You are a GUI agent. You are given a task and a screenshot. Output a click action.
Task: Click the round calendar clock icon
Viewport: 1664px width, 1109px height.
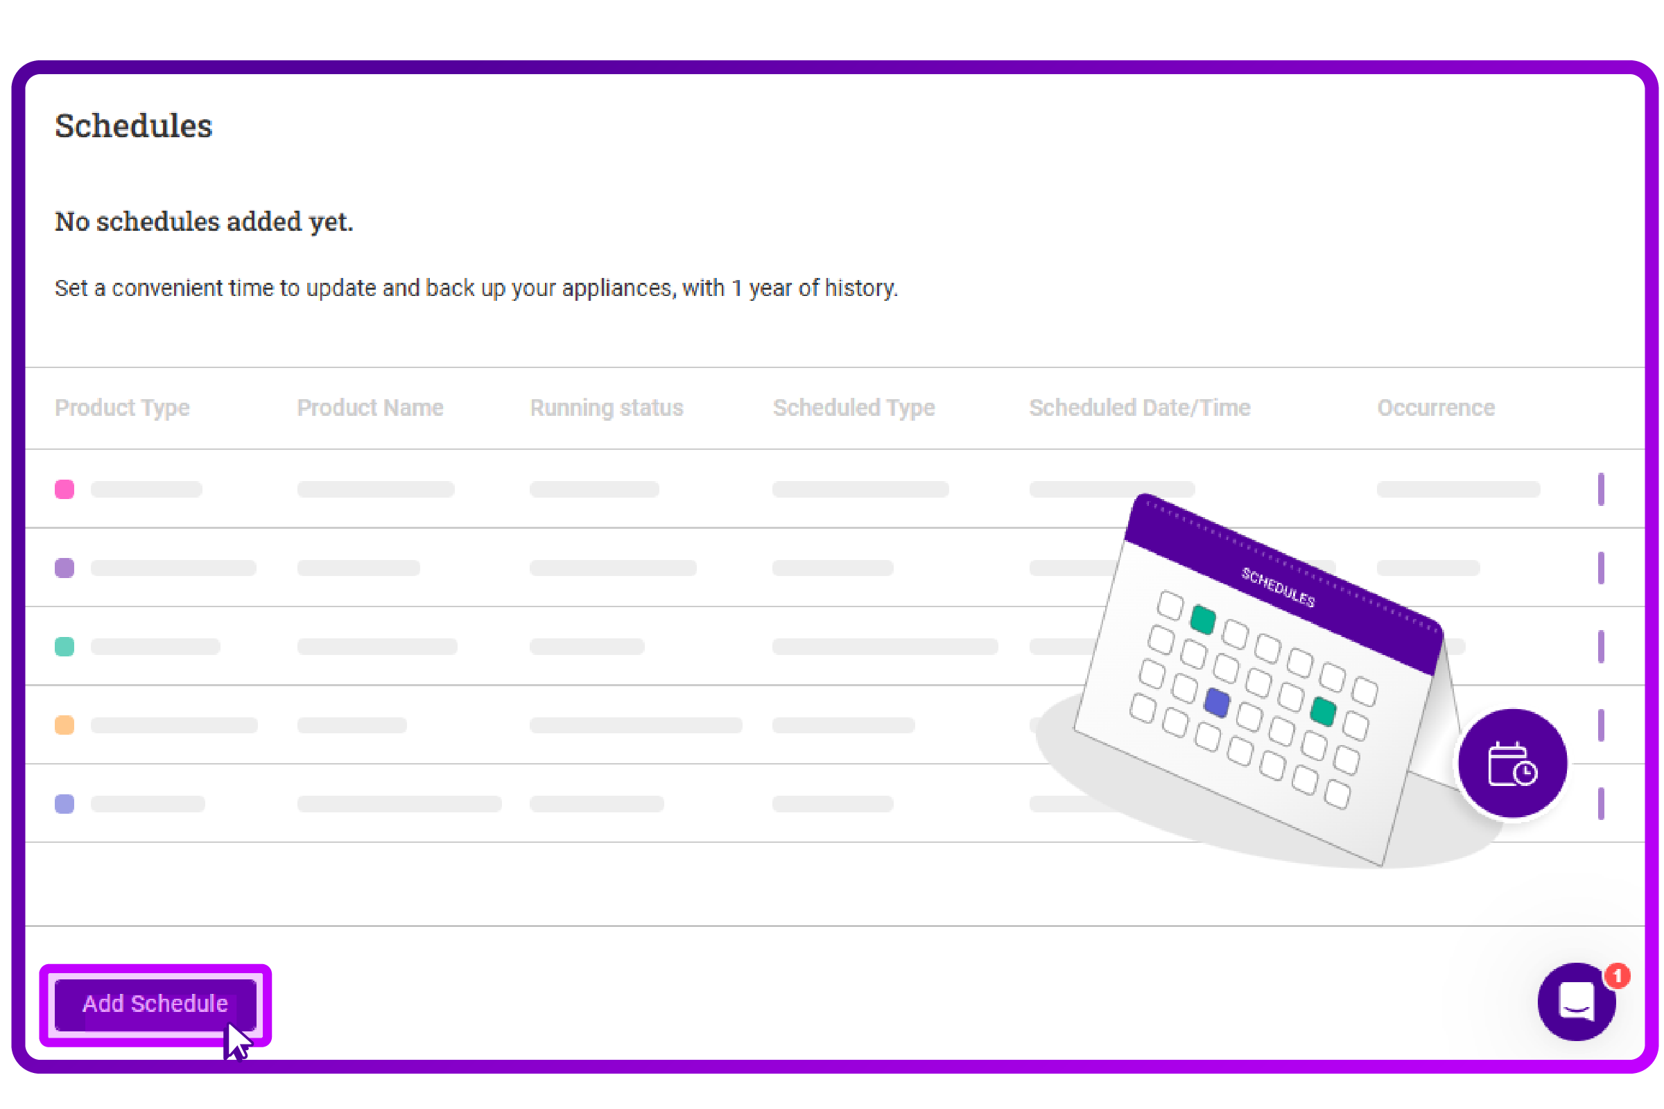pyautogui.click(x=1513, y=764)
